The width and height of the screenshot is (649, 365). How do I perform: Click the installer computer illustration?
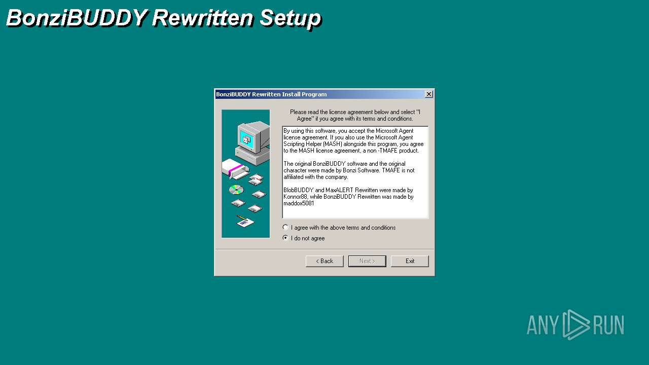(x=246, y=174)
